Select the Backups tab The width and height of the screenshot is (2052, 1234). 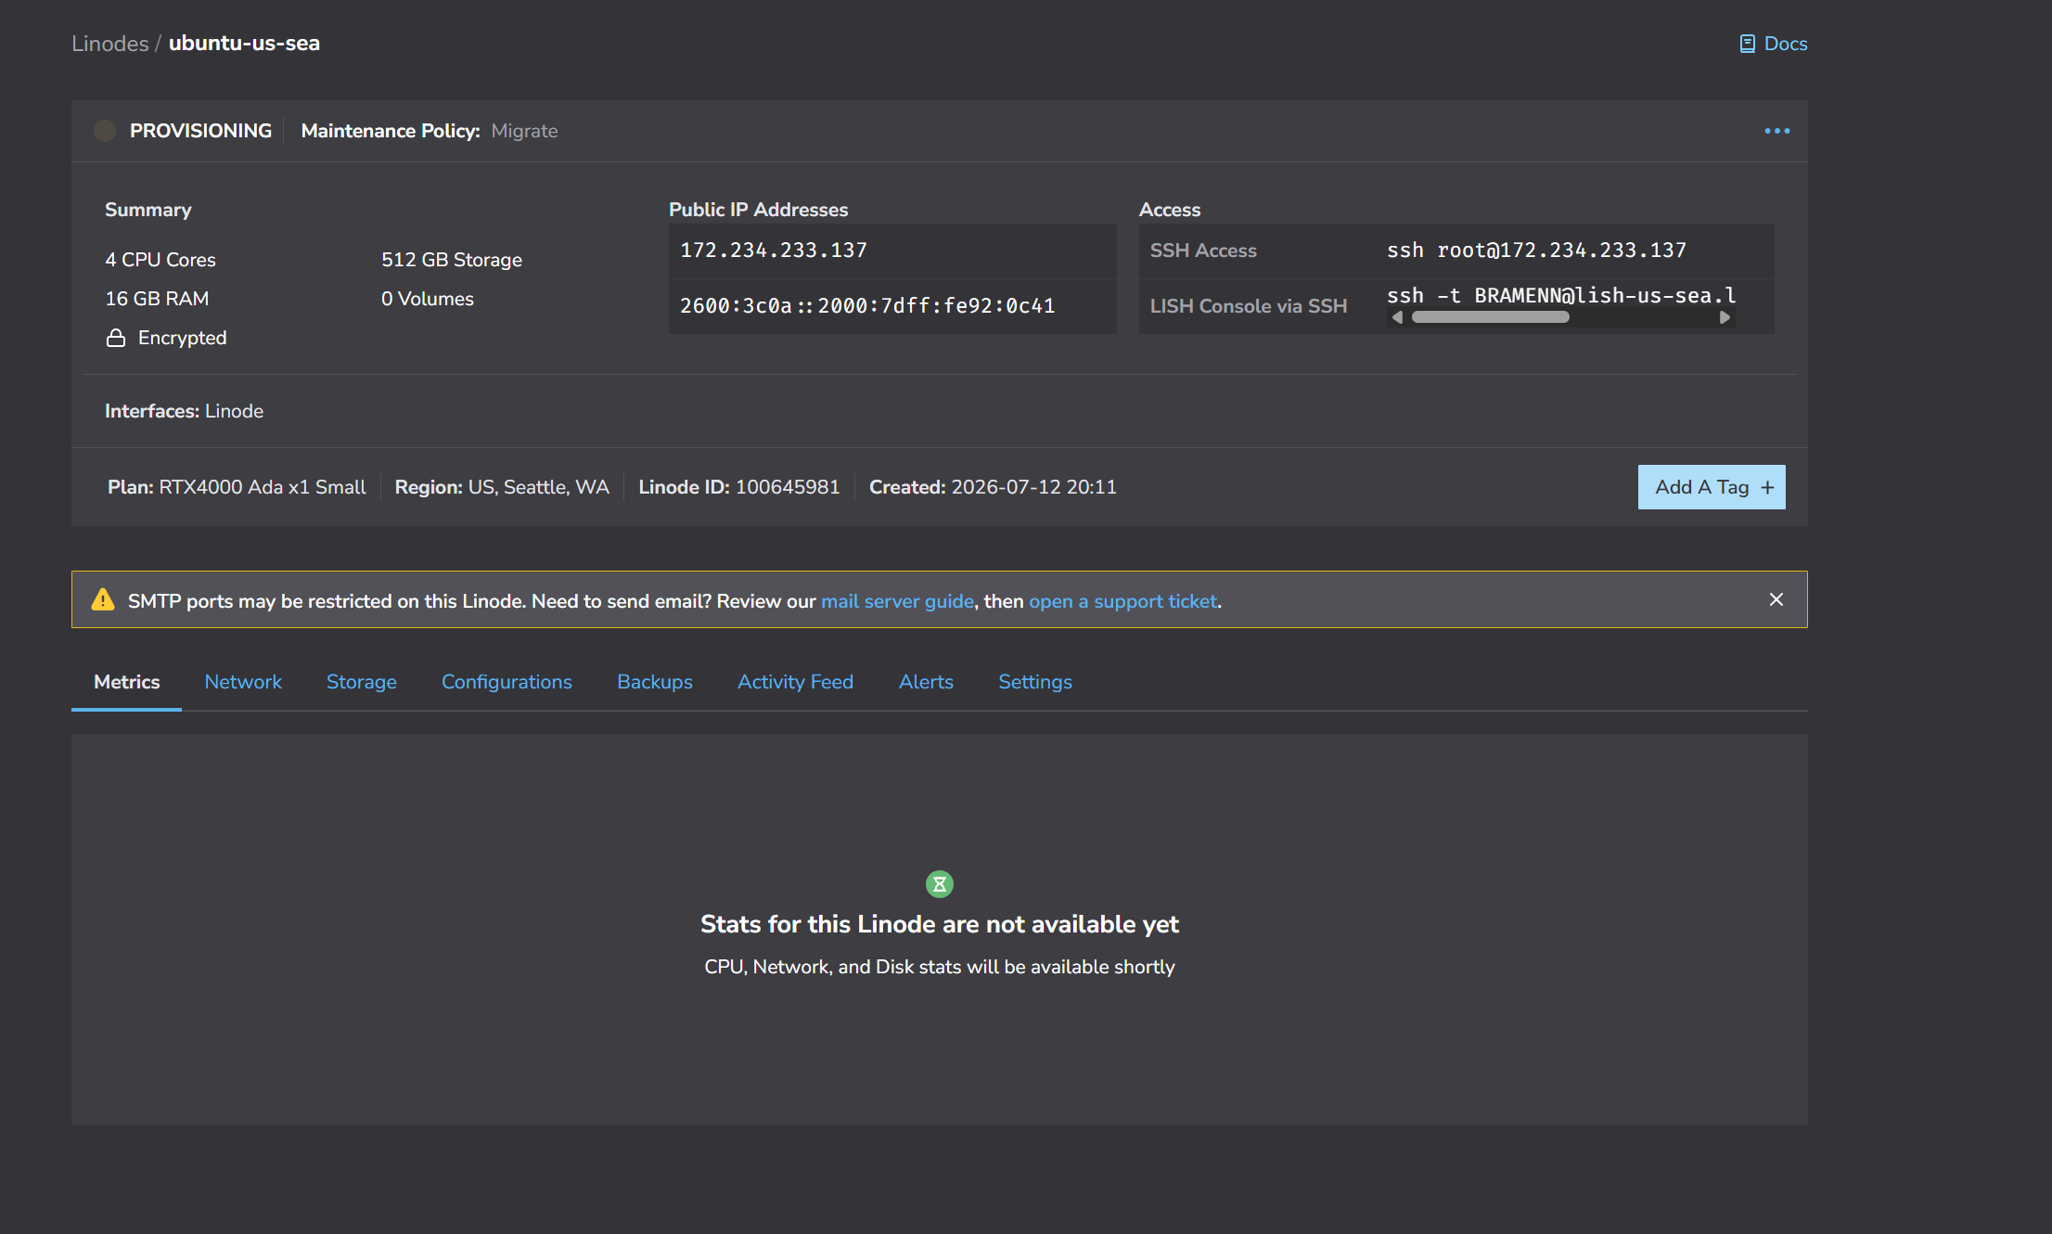click(655, 682)
